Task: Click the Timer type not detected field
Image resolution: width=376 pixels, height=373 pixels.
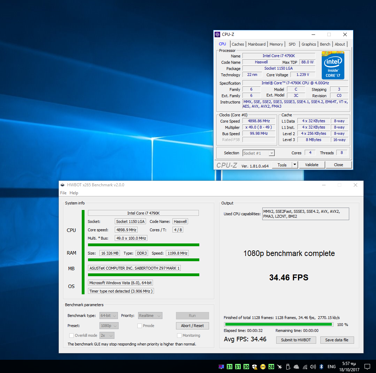Action: coord(121,291)
